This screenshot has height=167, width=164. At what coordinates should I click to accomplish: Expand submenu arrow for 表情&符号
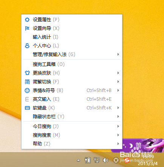tap(118, 91)
